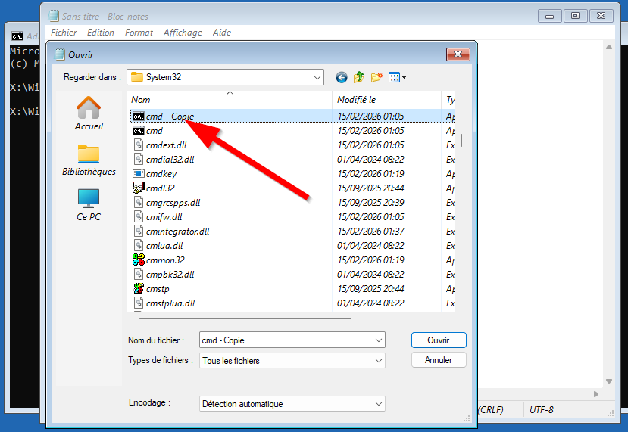The image size is (628, 432).
Task: Click the Annuler button
Action: click(439, 360)
